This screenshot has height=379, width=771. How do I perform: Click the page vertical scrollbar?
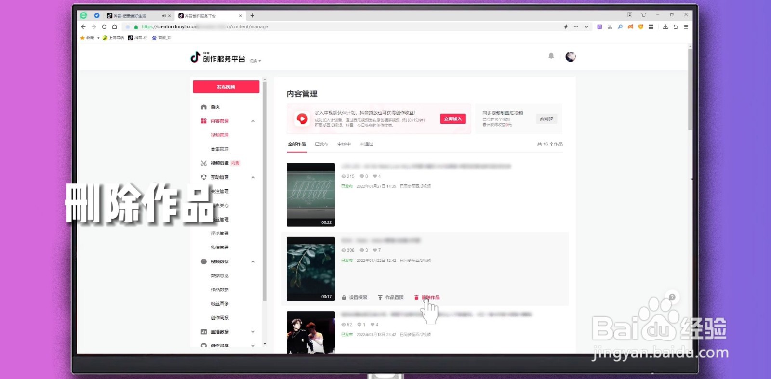pyautogui.click(x=690, y=89)
